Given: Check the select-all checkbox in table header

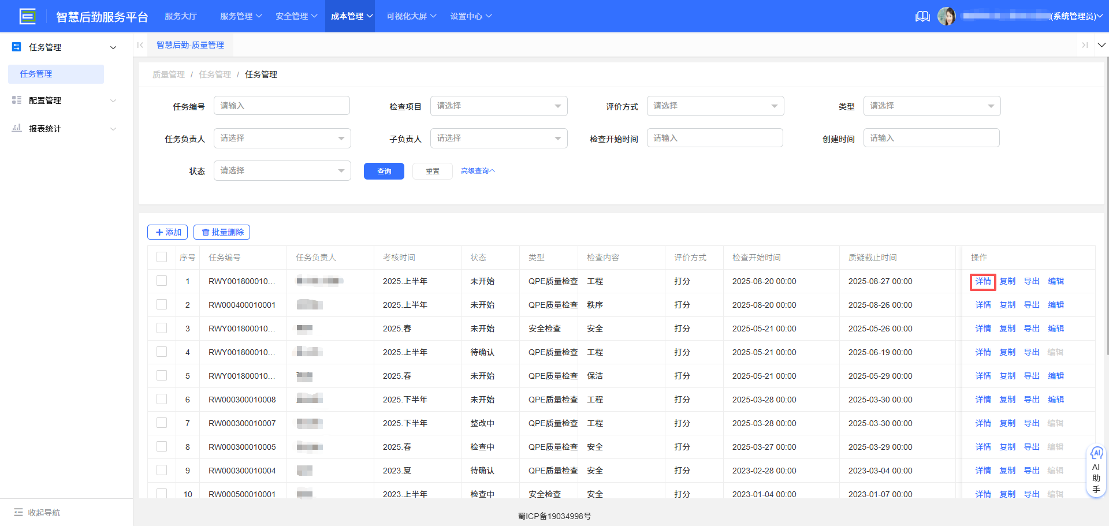Looking at the screenshot, I should [x=162, y=257].
